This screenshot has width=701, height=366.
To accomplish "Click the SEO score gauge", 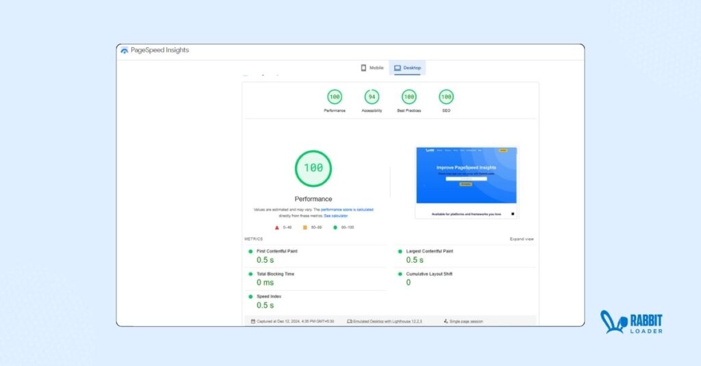I will point(446,96).
